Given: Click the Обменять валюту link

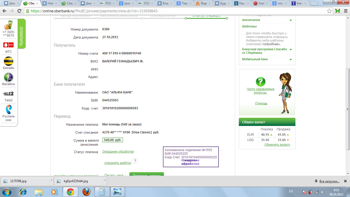Looking at the screenshot, I should point(277,145).
